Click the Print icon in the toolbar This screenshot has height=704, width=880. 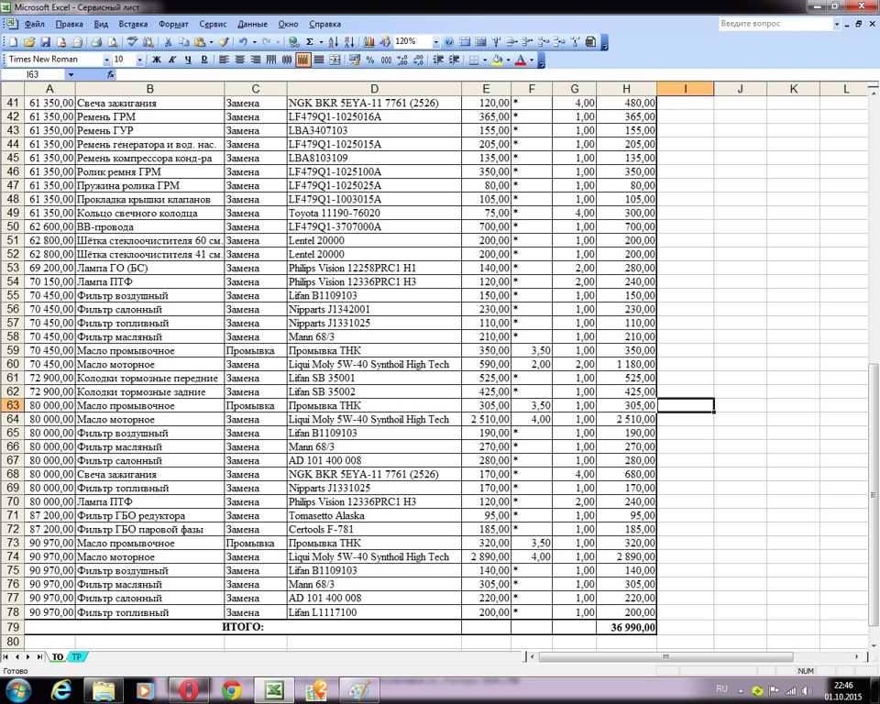coord(96,42)
